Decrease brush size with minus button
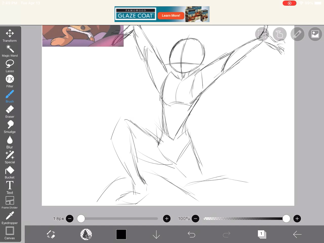Viewport: 324px width, 243px height. pos(70,218)
